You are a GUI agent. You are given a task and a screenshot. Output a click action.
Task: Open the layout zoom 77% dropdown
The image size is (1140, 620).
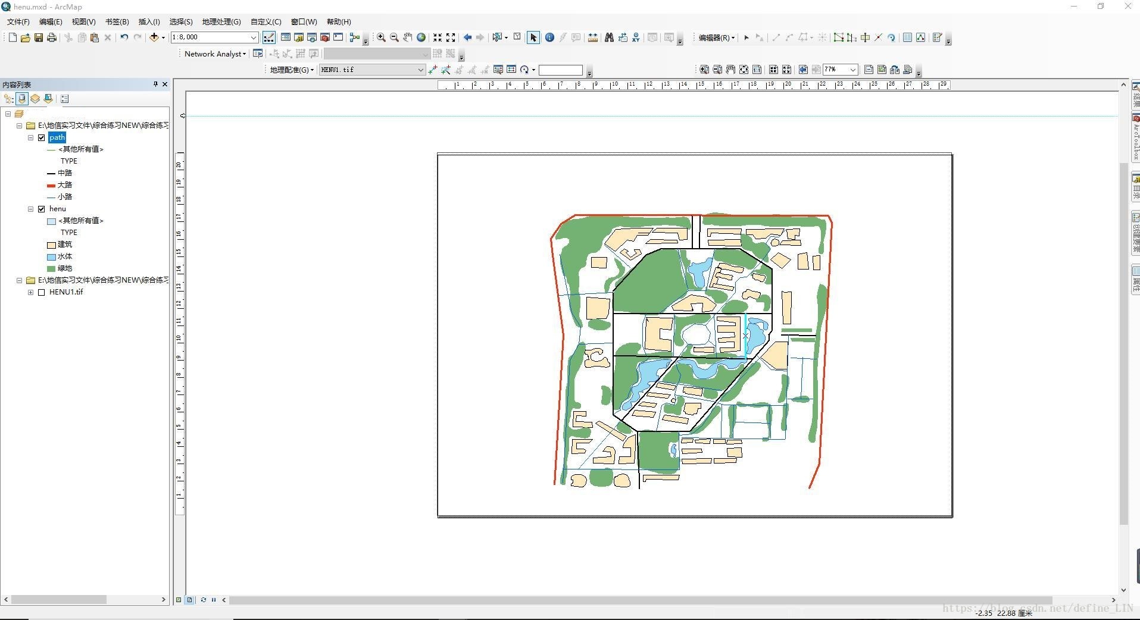(852, 70)
